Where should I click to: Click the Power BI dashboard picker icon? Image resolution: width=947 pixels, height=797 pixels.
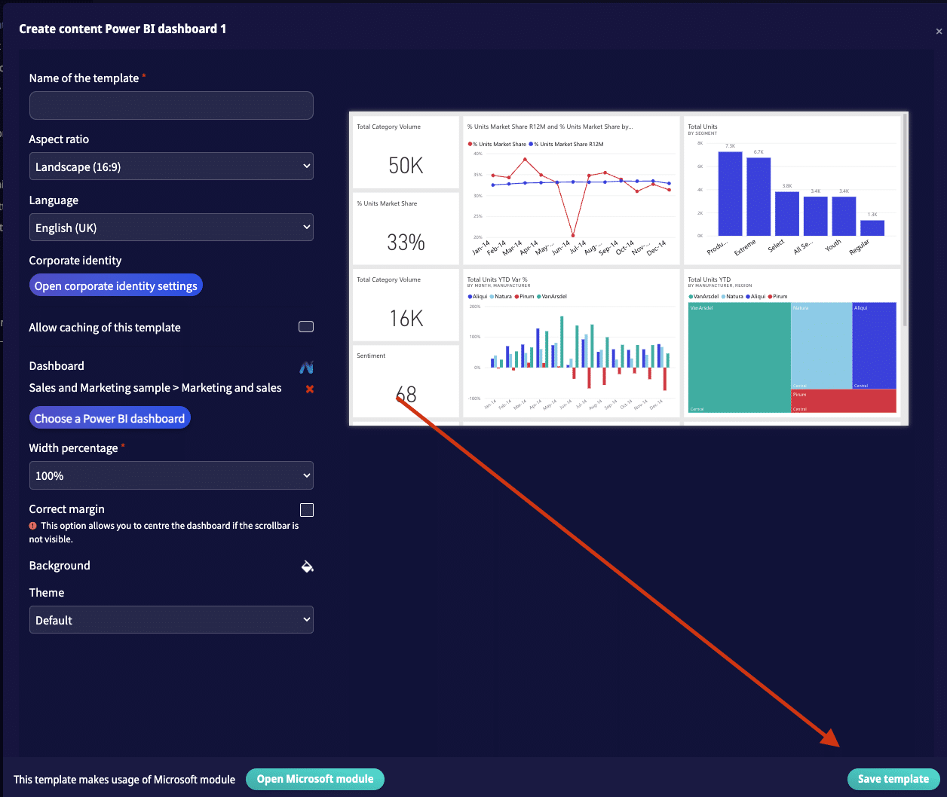coord(306,367)
